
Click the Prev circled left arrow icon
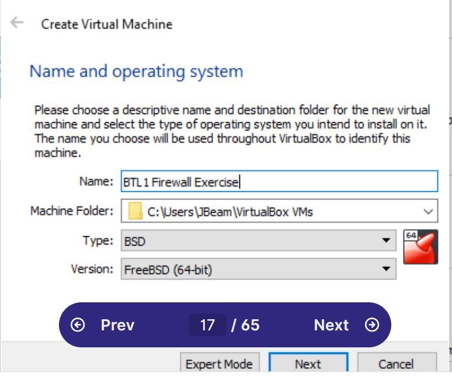point(78,325)
